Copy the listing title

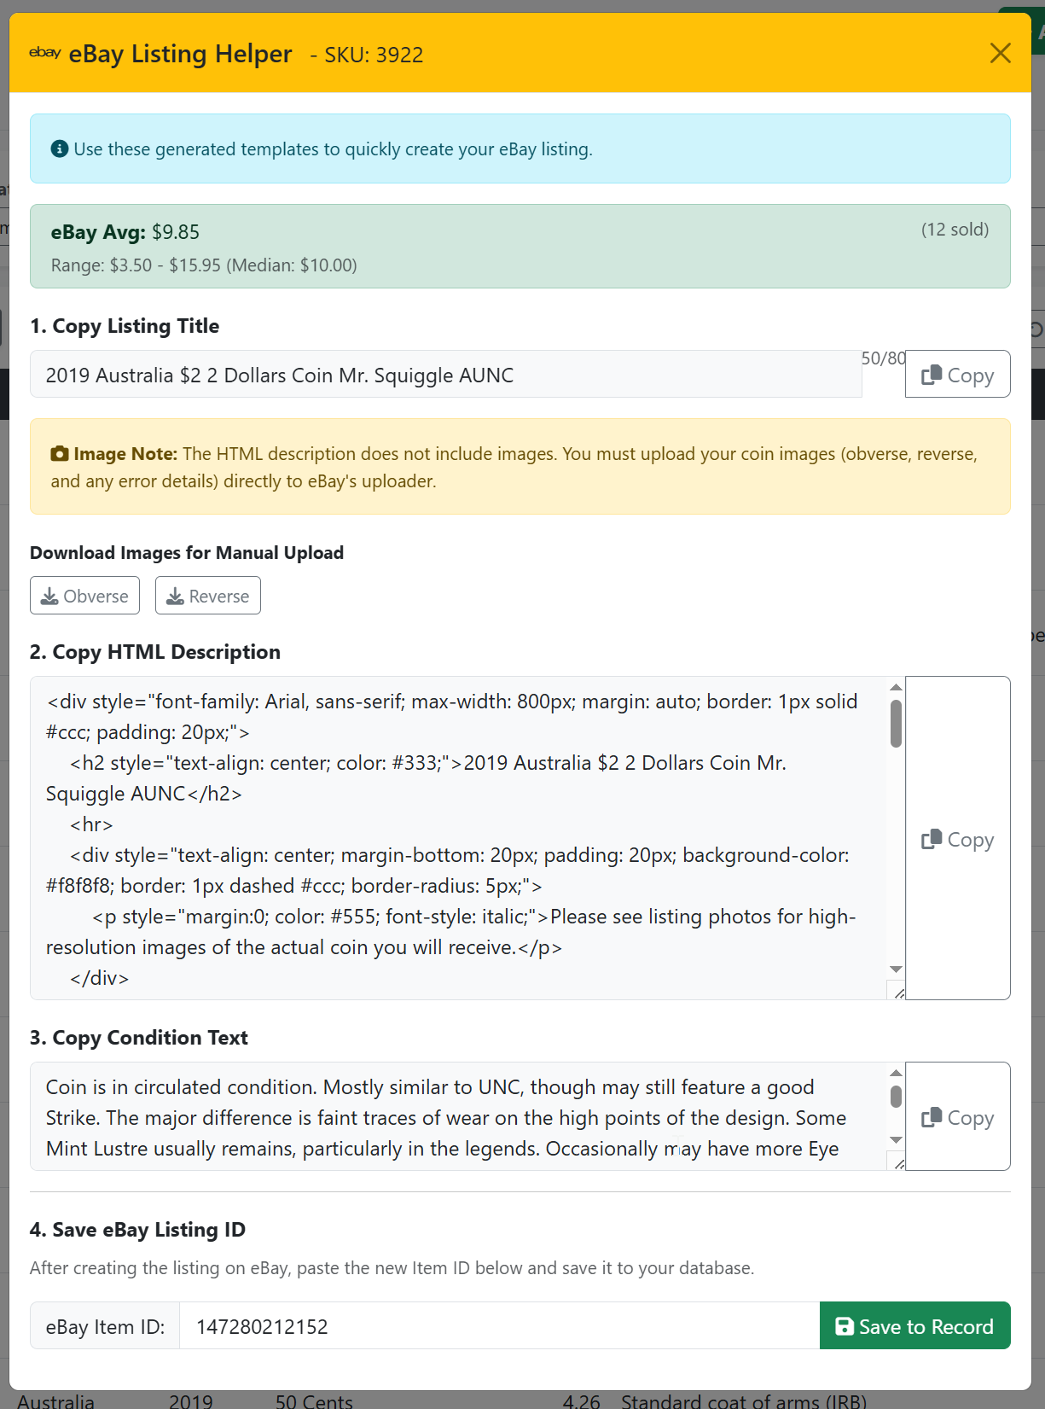pyautogui.click(x=957, y=375)
